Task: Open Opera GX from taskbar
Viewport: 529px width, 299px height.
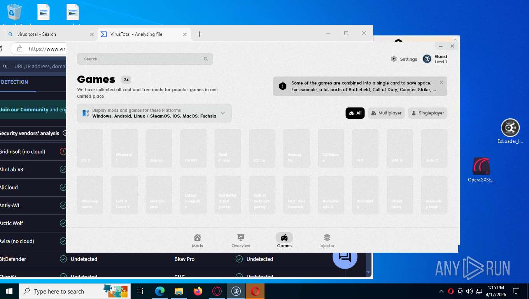Action: point(217,291)
